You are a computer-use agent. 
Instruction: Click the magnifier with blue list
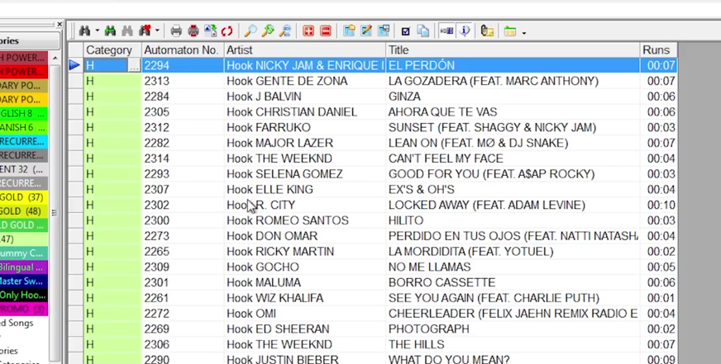click(x=285, y=31)
